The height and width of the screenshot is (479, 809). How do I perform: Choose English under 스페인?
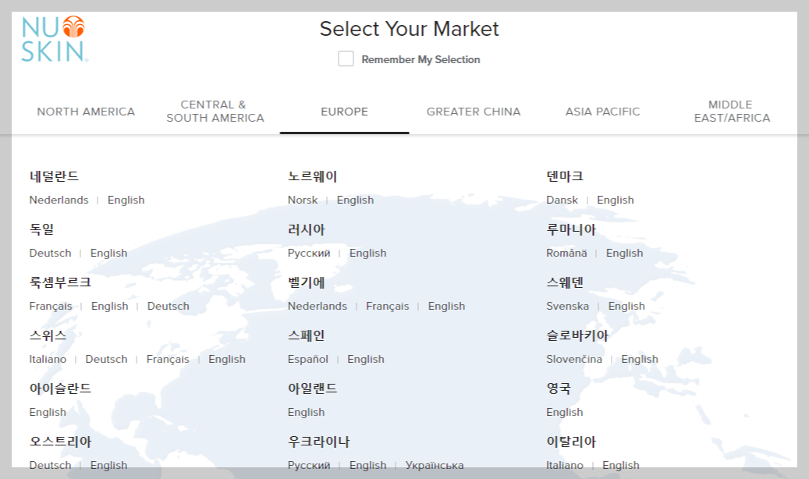(366, 359)
